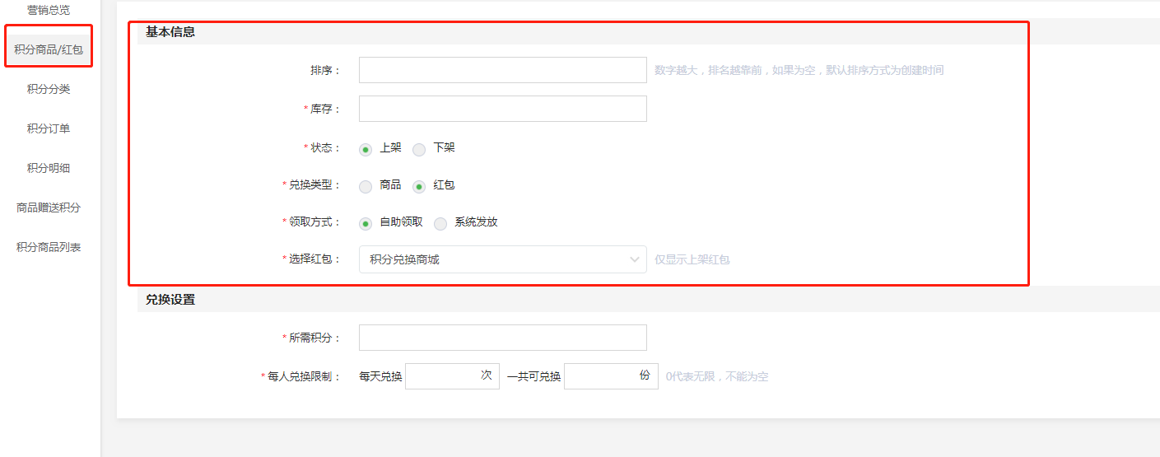Click the 基本信息 section header
This screenshot has height=457, width=1160.
(x=170, y=32)
